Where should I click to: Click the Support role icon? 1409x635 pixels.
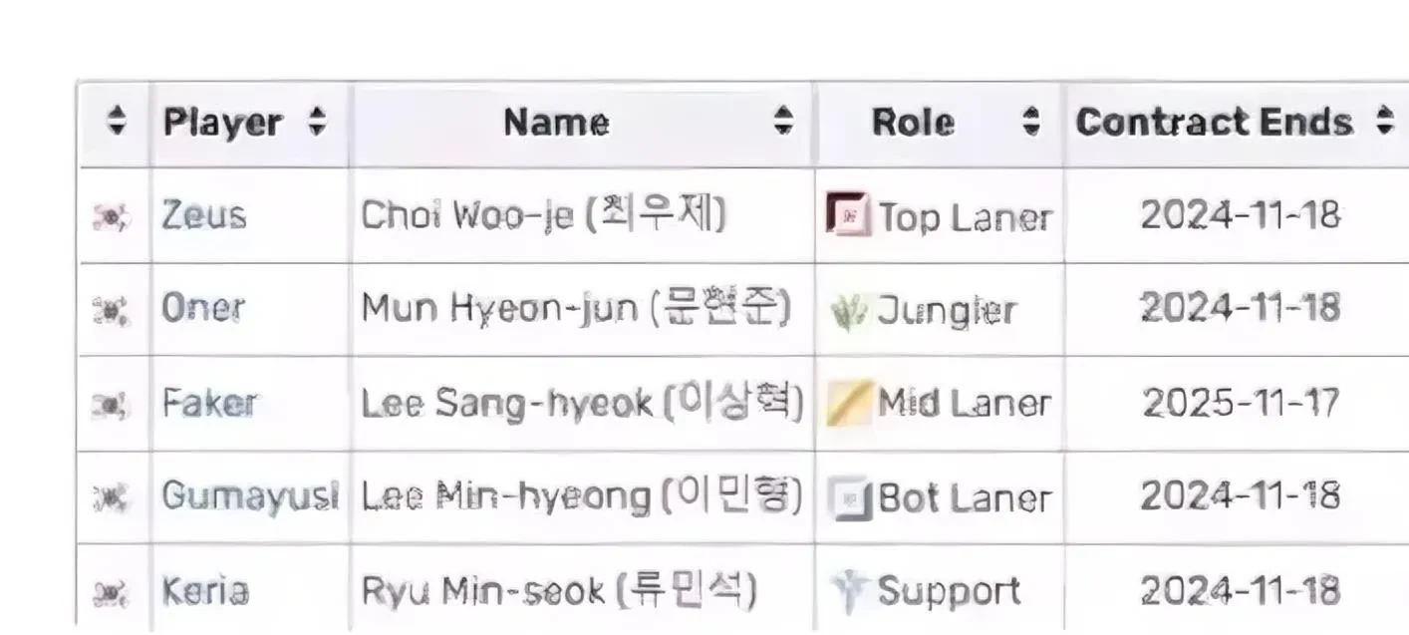click(850, 591)
